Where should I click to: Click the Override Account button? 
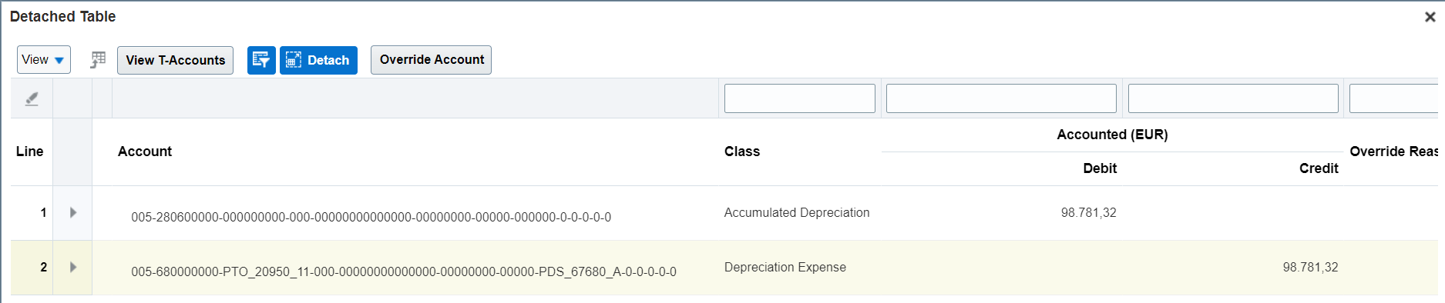pyautogui.click(x=431, y=60)
